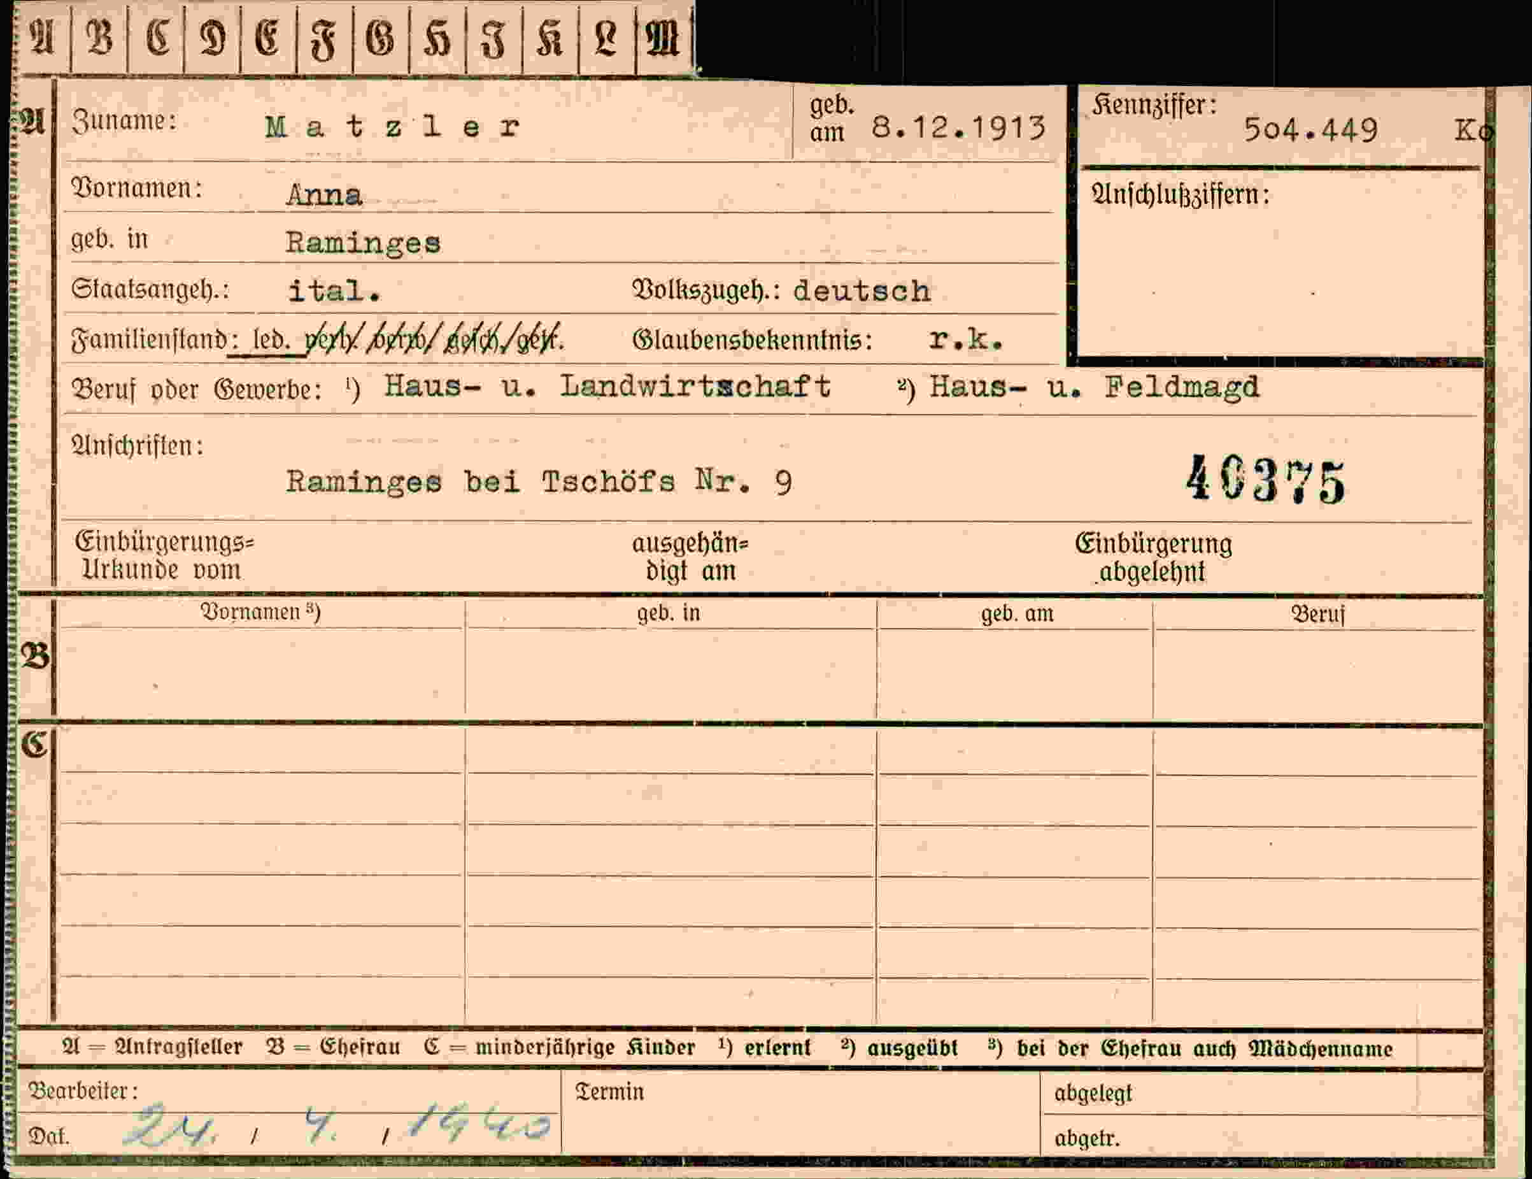Click the 'ausgehändigt am' label
The height and width of the screenshot is (1179, 1532).
point(691,557)
